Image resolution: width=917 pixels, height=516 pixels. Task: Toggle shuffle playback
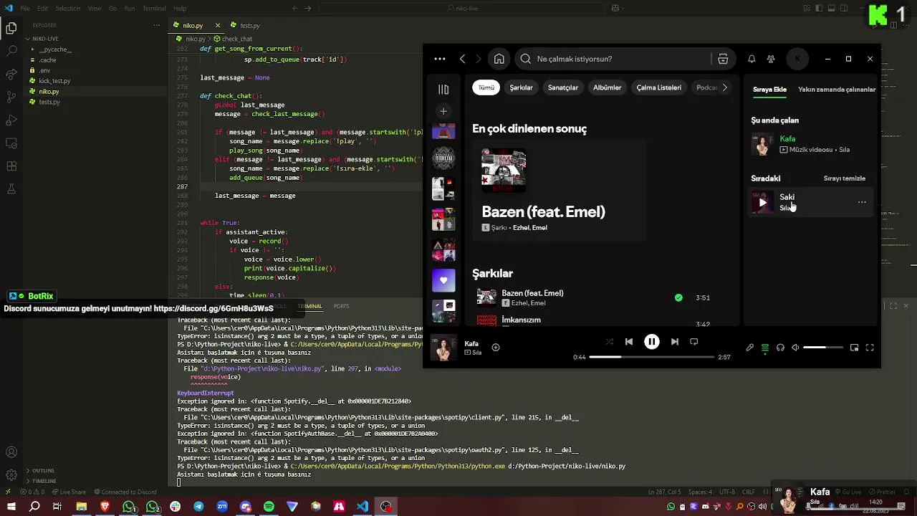coord(610,342)
